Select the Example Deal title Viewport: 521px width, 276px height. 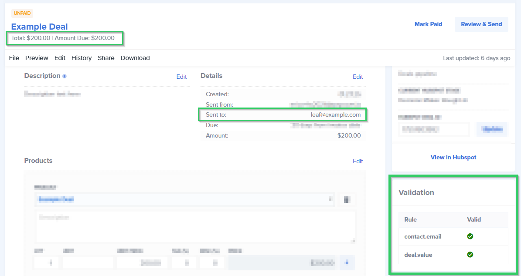pos(39,27)
